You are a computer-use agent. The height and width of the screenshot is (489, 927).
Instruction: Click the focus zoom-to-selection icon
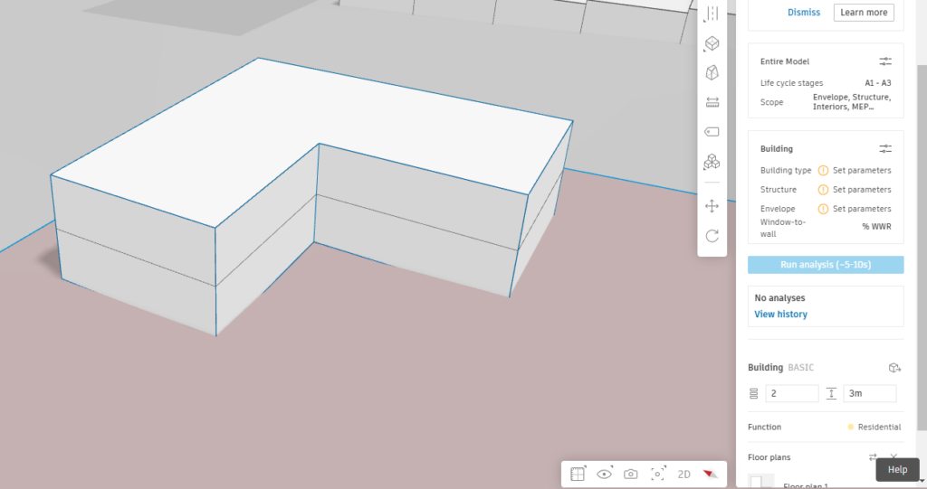657,474
